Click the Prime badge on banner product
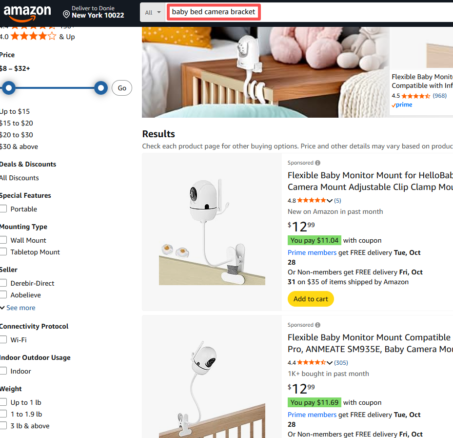This screenshot has width=453, height=438. click(402, 105)
